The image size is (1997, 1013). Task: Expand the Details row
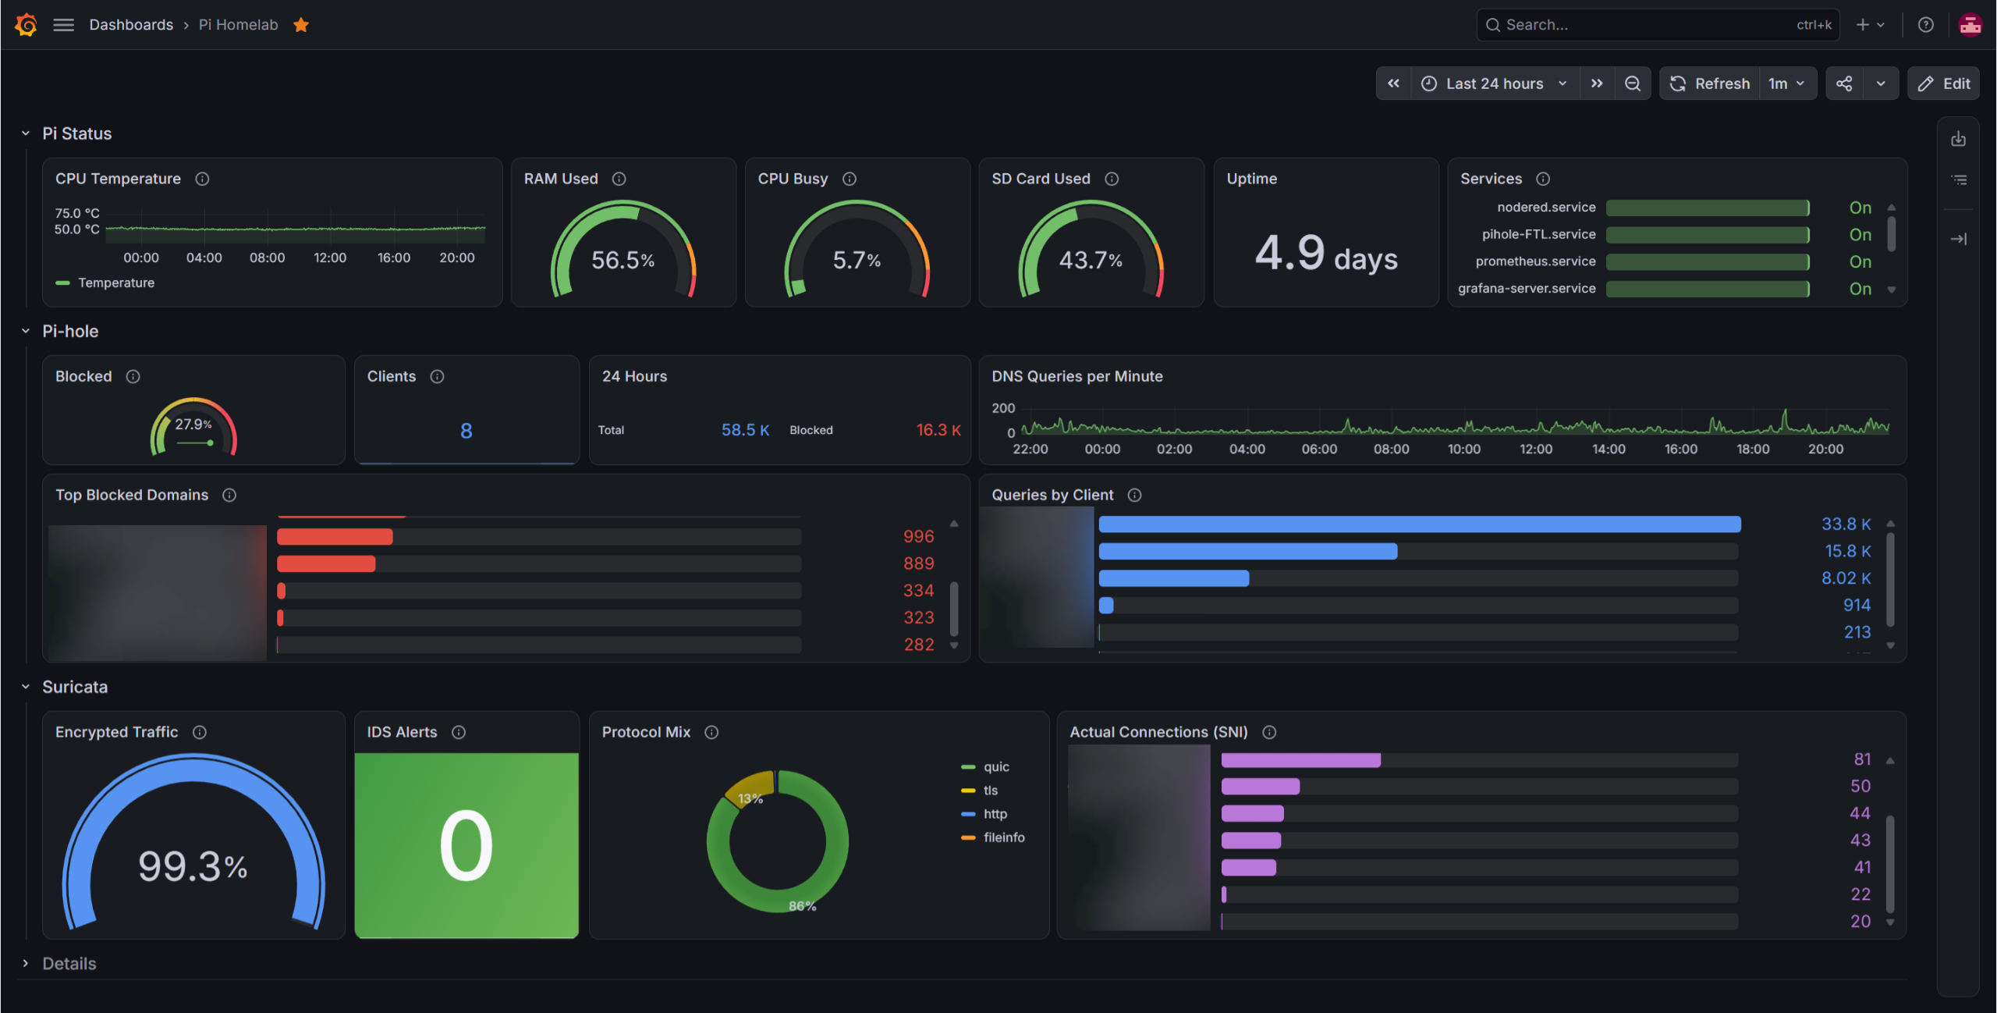point(26,964)
